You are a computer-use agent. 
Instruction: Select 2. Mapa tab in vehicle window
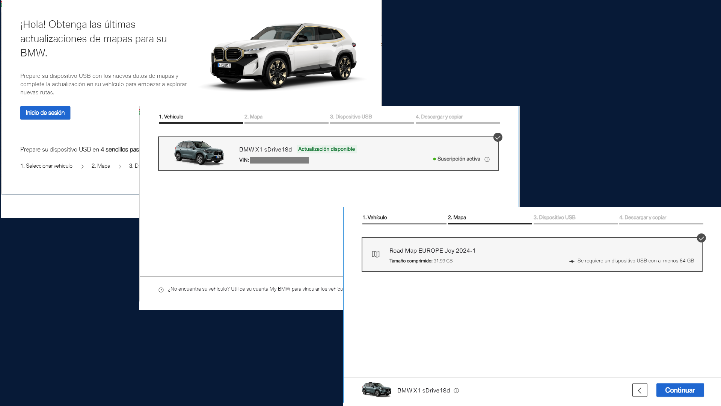tap(286, 118)
